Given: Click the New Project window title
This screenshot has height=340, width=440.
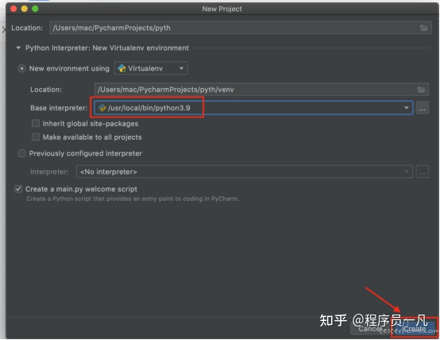Looking at the screenshot, I should (222, 9).
